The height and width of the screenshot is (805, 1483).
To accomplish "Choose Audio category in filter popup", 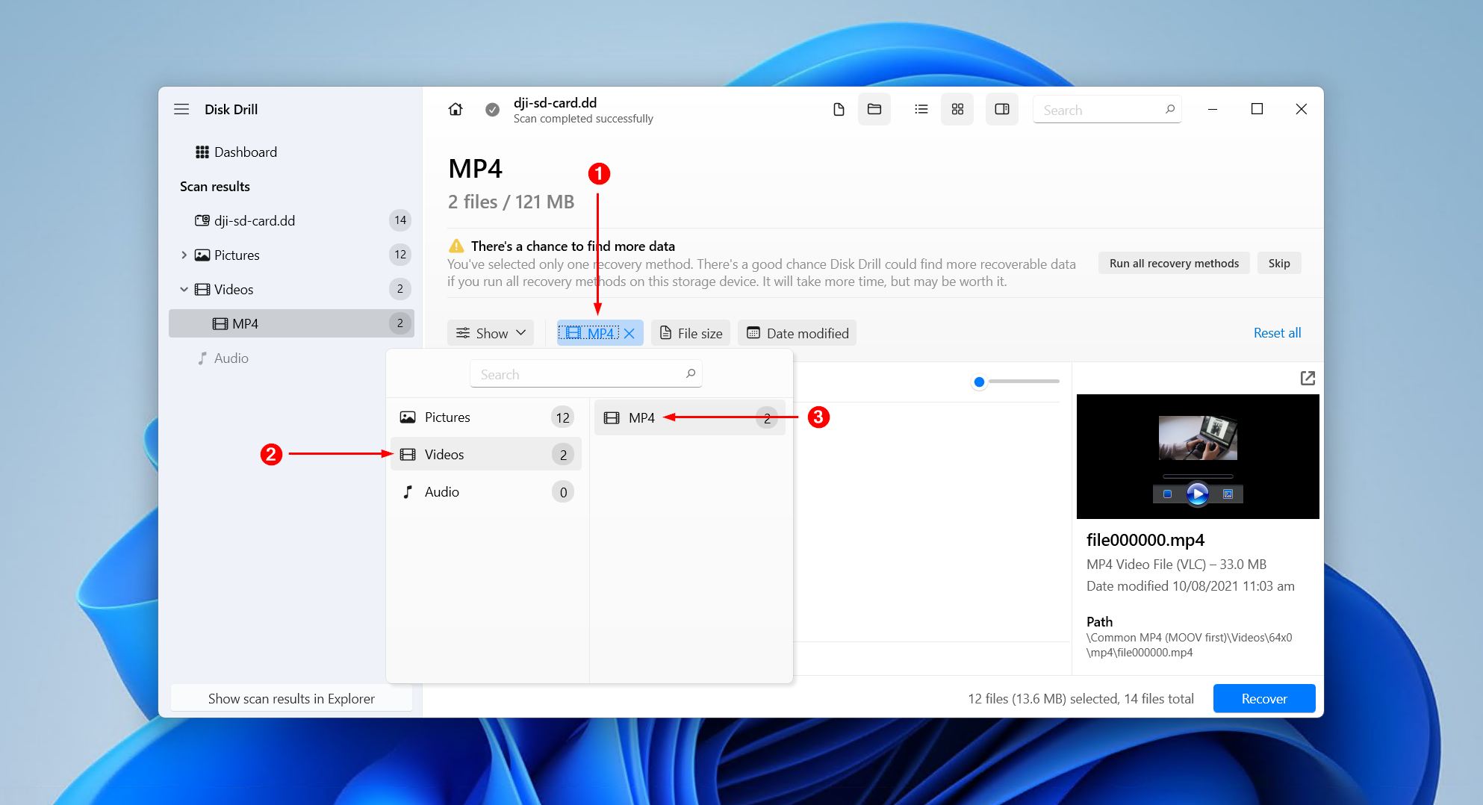I will click(x=486, y=491).
